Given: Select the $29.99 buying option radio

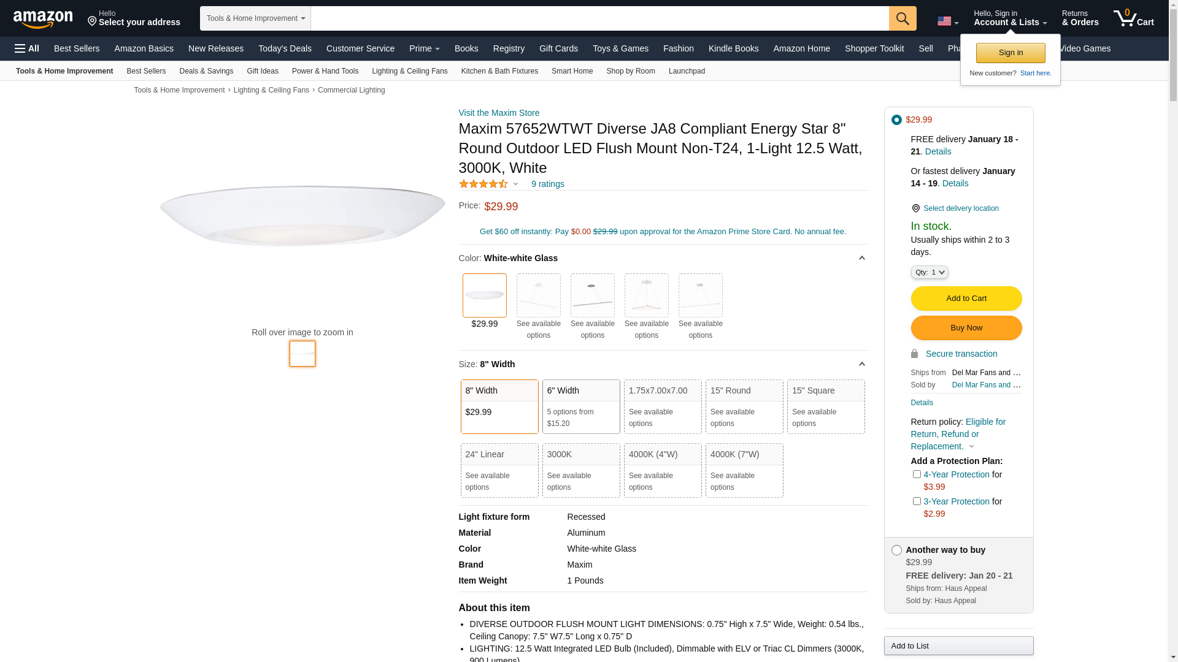Looking at the screenshot, I should tap(896, 120).
